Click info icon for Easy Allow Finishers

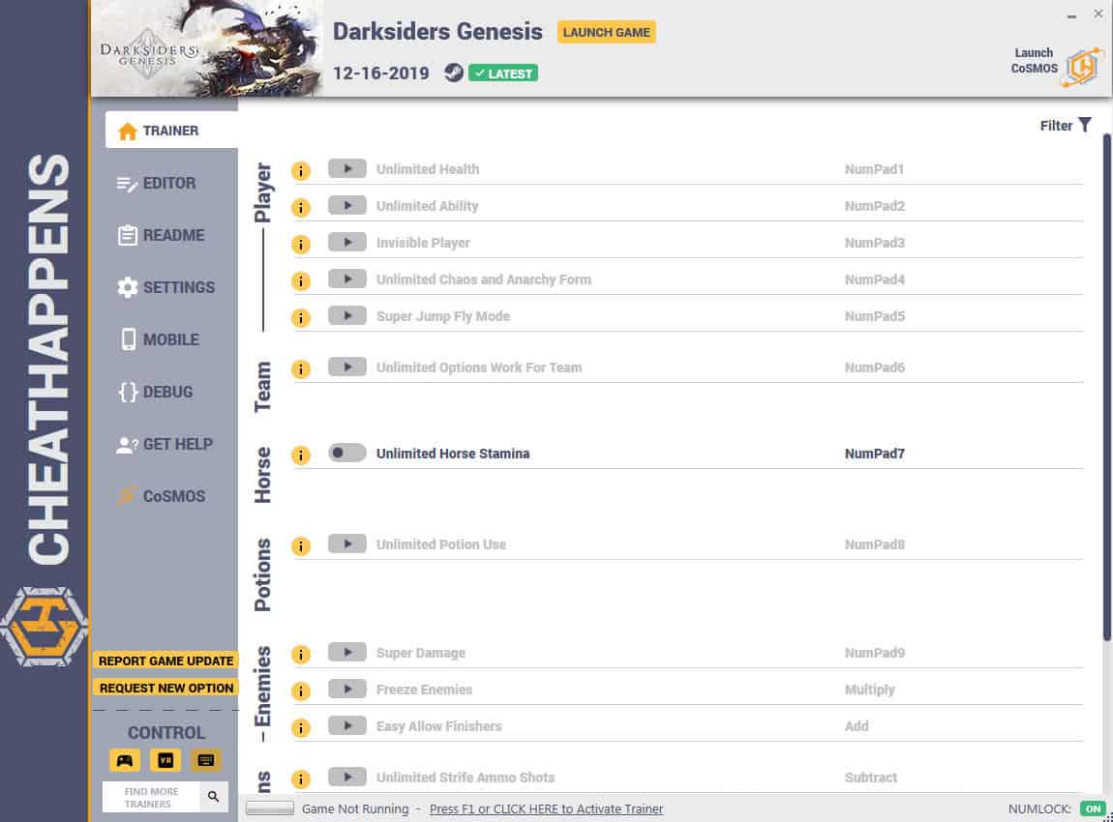pyautogui.click(x=301, y=728)
